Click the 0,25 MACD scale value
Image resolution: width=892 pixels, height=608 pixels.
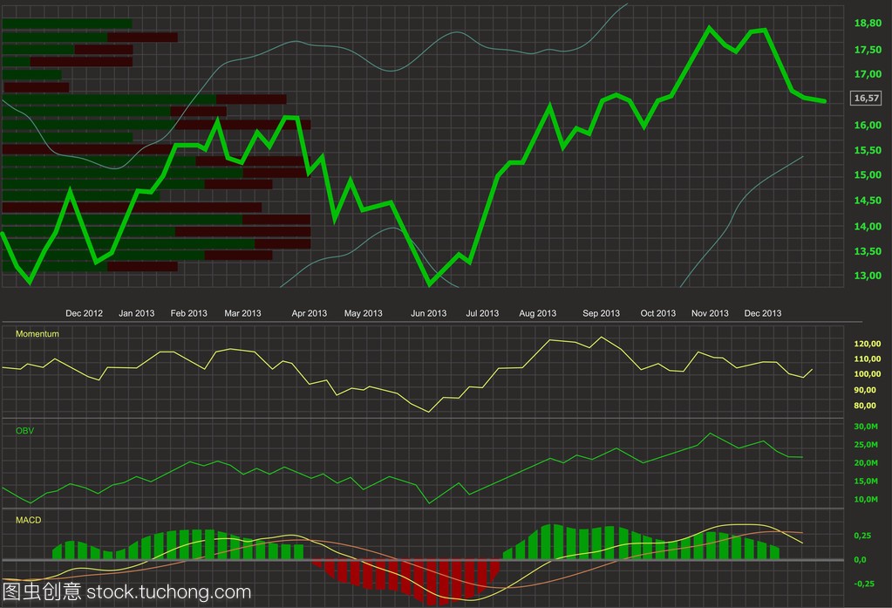pos(862,536)
